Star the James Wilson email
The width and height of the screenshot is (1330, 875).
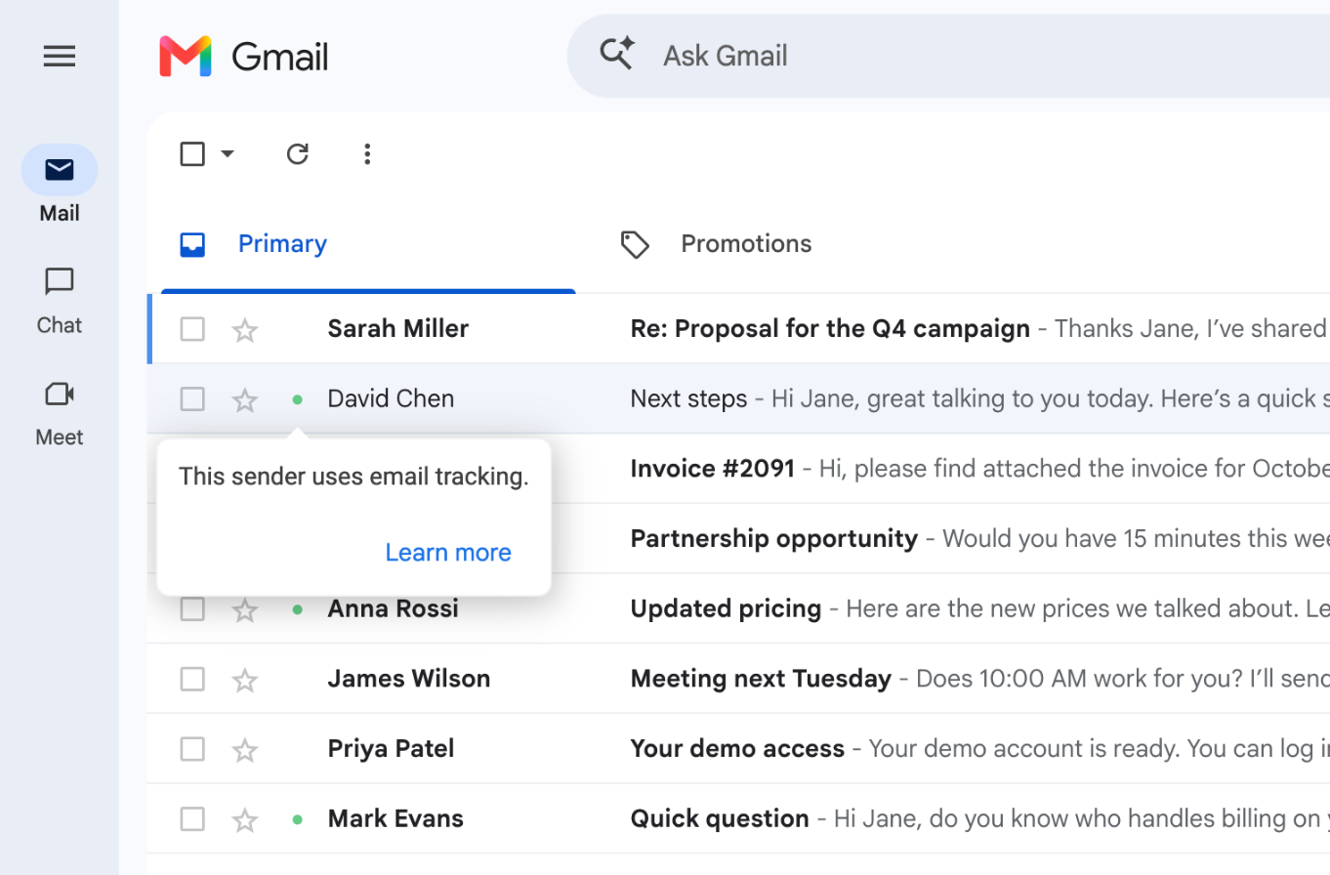(244, 680)
